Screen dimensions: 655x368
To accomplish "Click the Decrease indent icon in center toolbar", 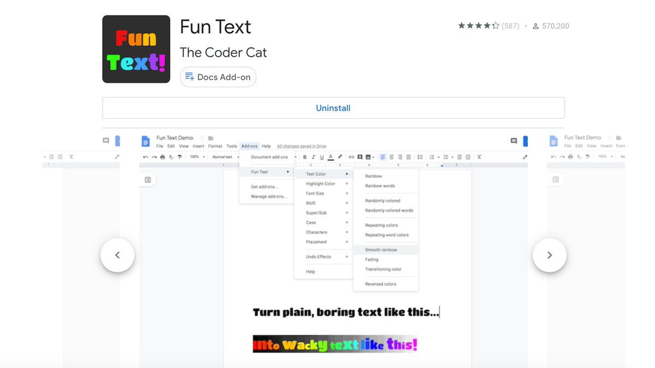I will pyautogui.click(x=459, y=157).
